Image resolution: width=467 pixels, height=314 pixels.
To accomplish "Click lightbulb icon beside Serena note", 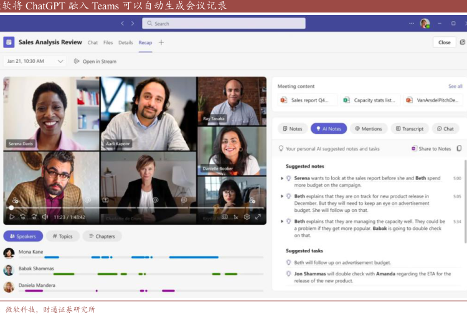I will [x=288, y=178].
